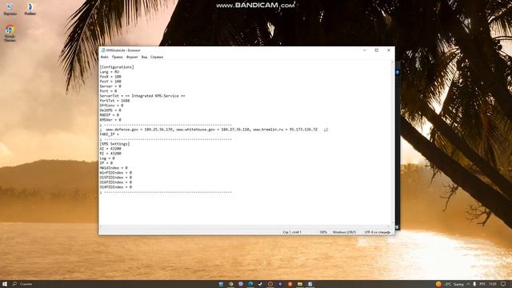Open the Файл menu in Notepad
Image resolution: width=512 pixels, height=288 pixels.
[105, 57]
